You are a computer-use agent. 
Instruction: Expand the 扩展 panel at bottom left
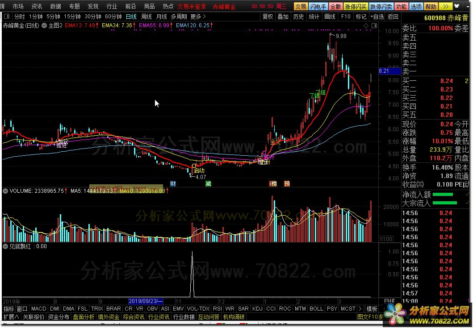pyautogui.click(x=11, y=317)
